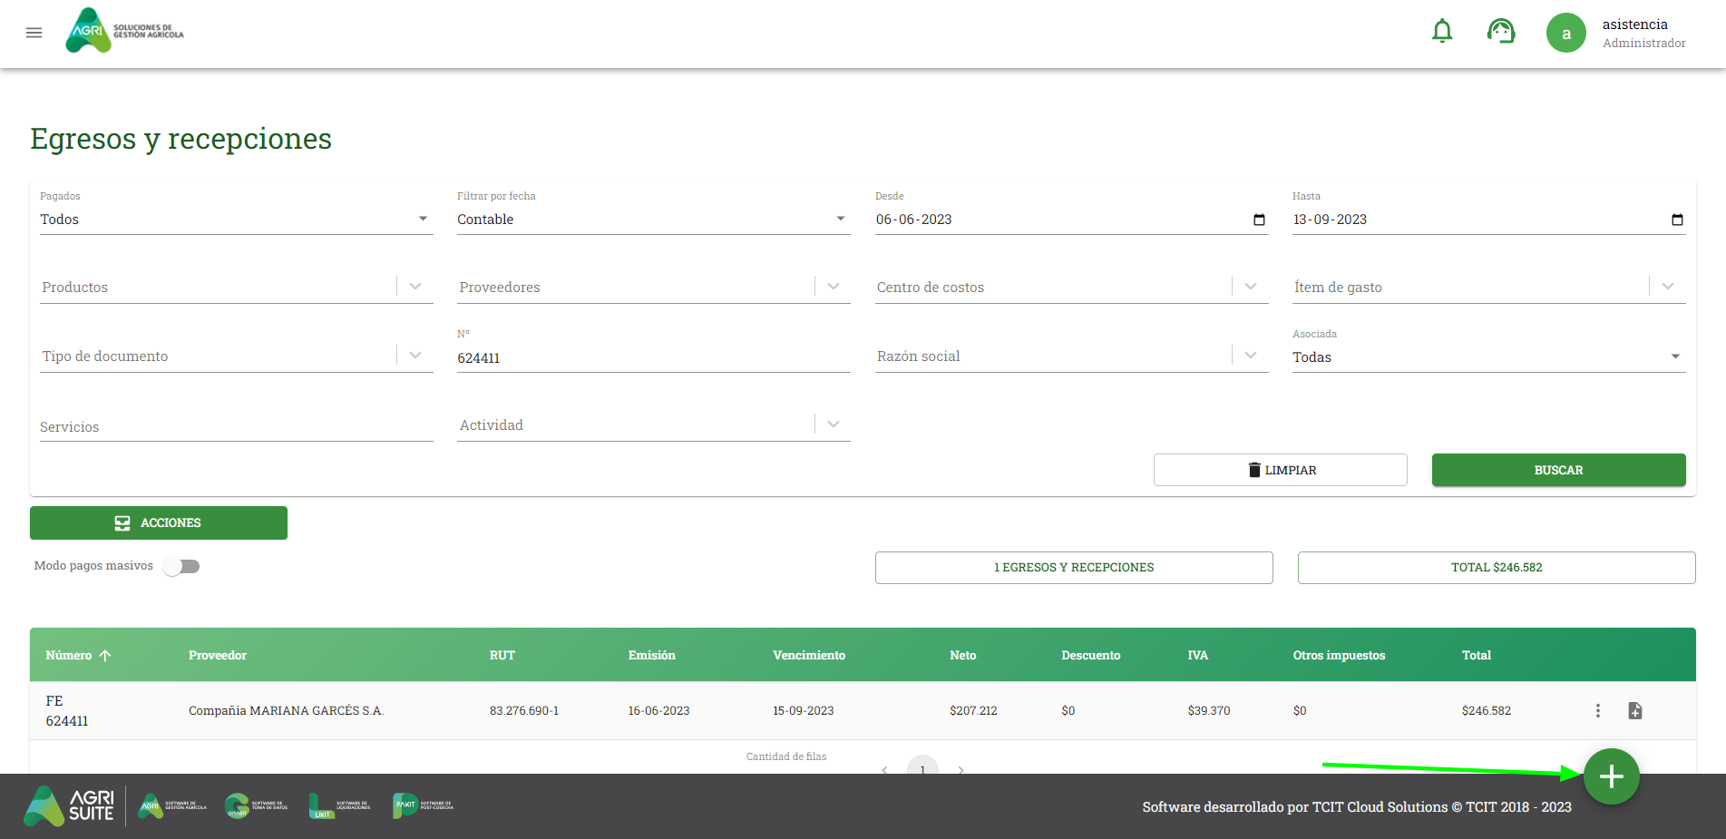Screen dimensions: 1726x839
Task: Click the green plus add button
Action: point(1611,776)
